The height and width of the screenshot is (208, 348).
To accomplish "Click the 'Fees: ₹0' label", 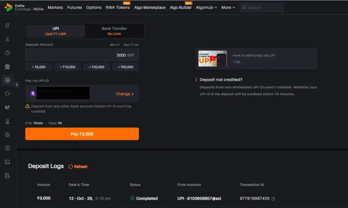I will (x=55, y=123).
